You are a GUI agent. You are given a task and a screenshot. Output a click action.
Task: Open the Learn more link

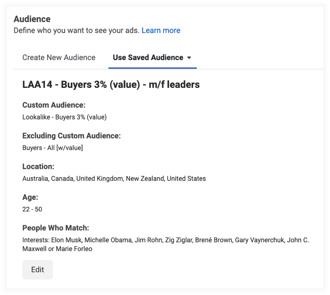[x=161, y=31]
